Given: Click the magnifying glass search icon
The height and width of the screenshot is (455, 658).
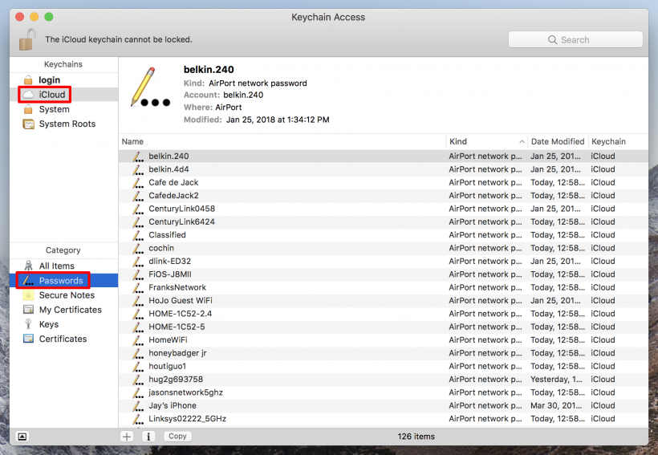Looking at the screenshot, I should click(x=552, y=40).
